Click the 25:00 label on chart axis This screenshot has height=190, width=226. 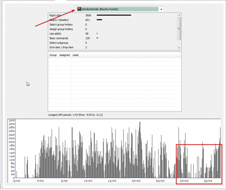pyautogui.click(x=160, y=181)
